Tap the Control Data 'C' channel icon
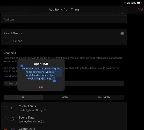 [13, 108]
